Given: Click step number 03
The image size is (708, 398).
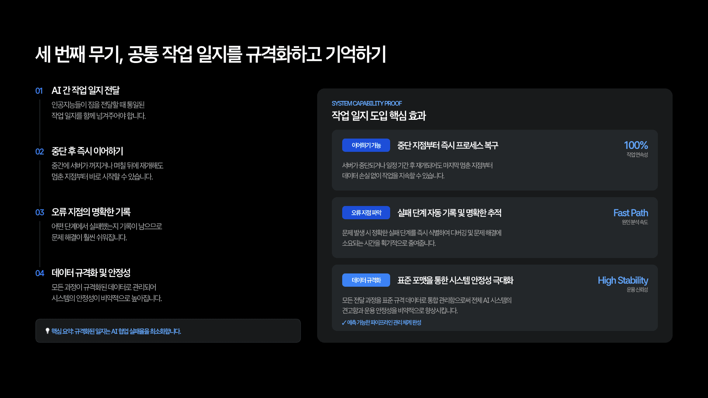Looking at the screenshot, I should point(39,212).
